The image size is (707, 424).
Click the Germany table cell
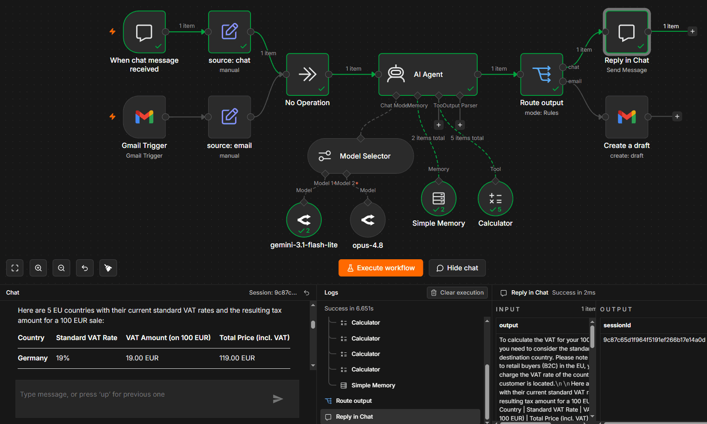tap(33, 358)
